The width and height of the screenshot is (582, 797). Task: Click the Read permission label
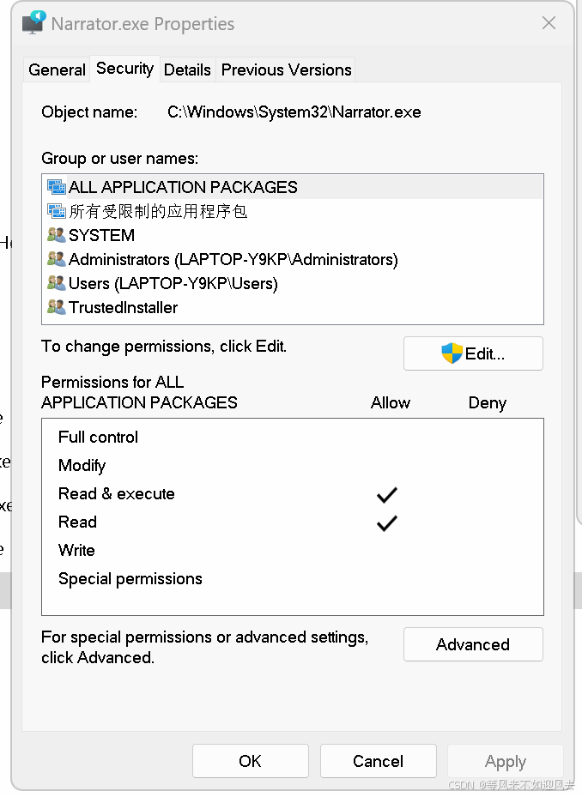coord(77,522)
